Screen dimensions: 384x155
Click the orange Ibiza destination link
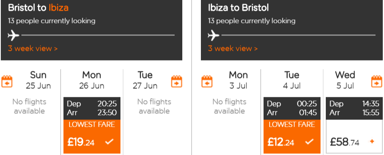[59, 8]
